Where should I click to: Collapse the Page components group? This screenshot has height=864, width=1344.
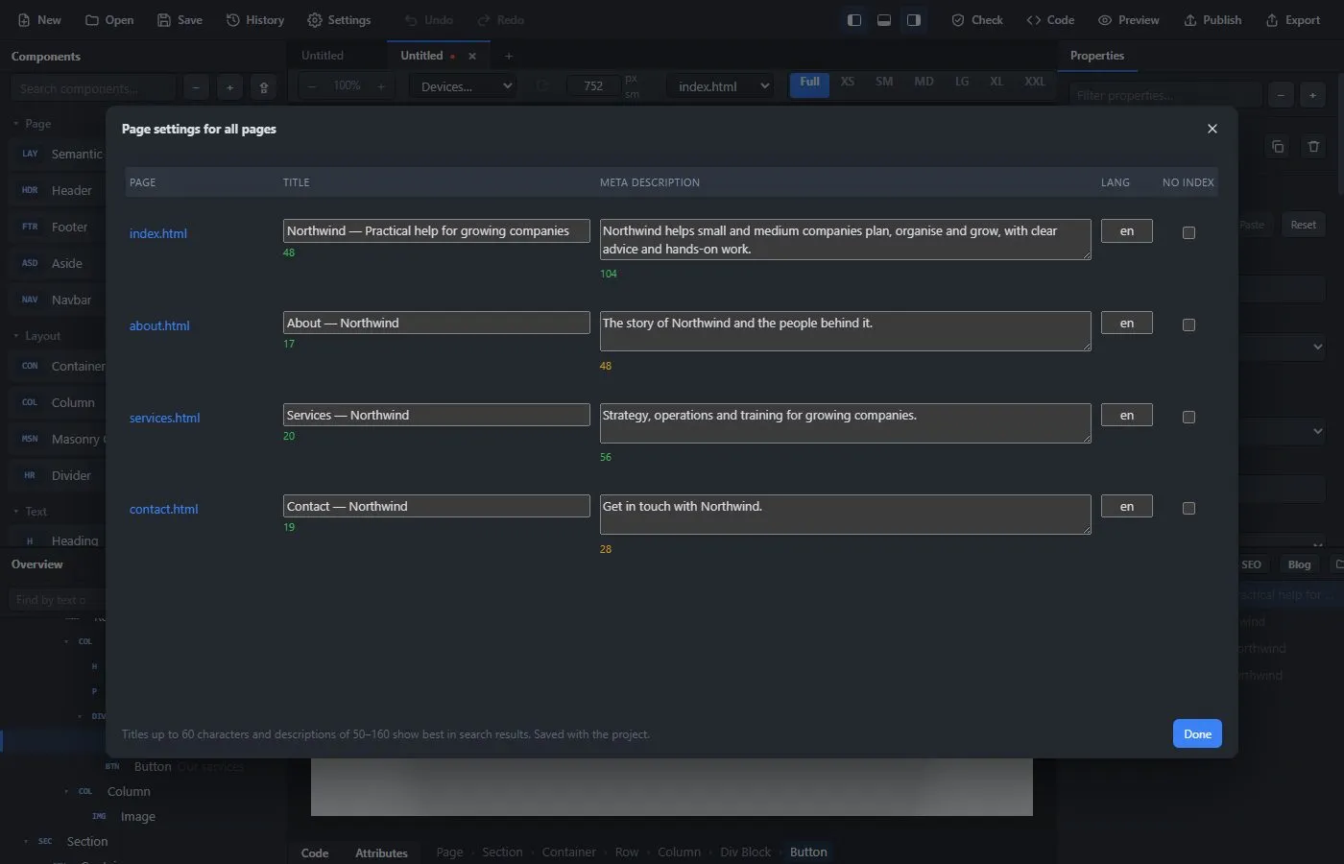click(x=16, y=124)
